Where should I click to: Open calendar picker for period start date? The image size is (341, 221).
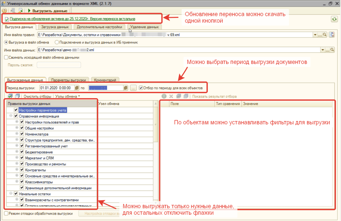[x=77, y=88]
